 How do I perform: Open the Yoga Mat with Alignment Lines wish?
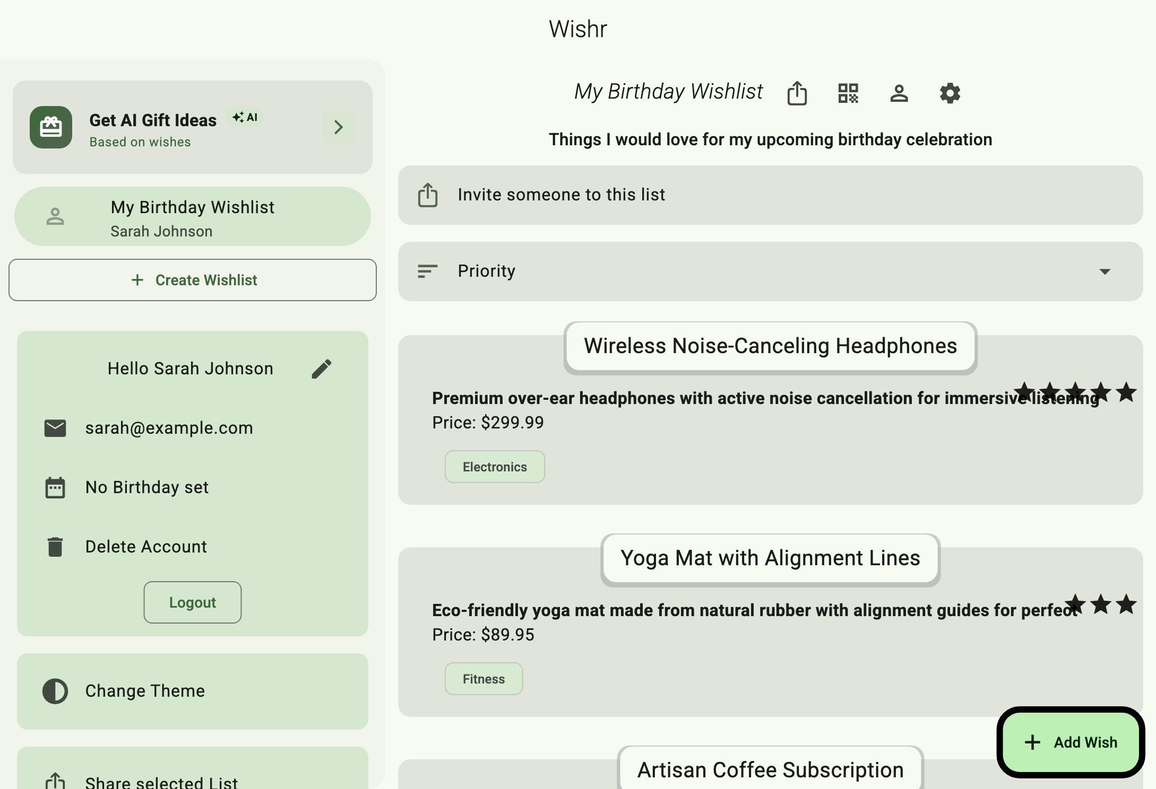click(x=770, y=559)
